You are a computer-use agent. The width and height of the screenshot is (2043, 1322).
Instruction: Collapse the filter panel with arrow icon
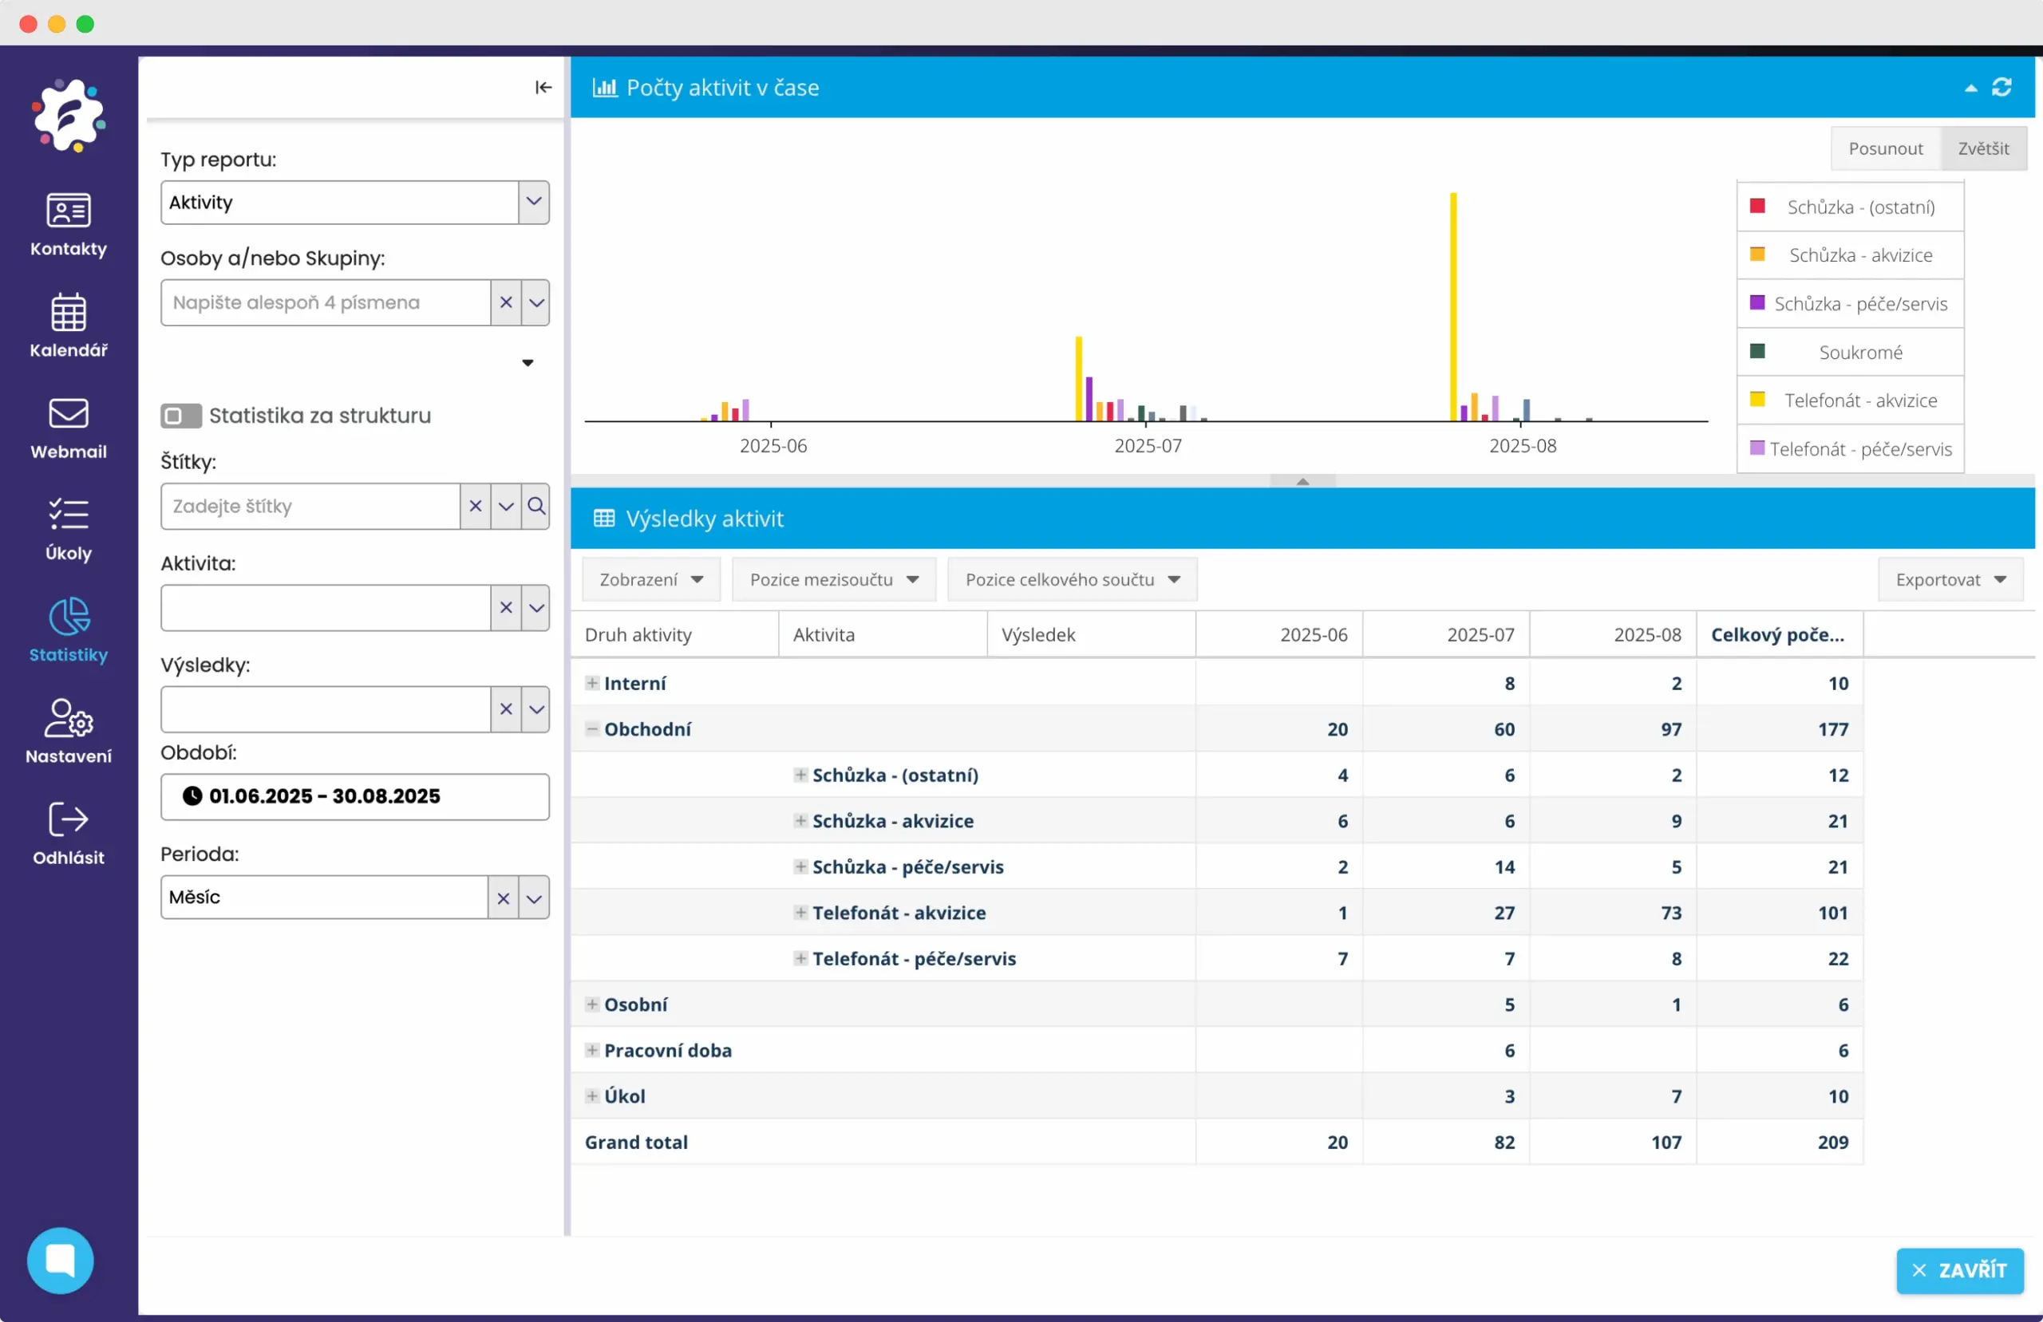543,88
